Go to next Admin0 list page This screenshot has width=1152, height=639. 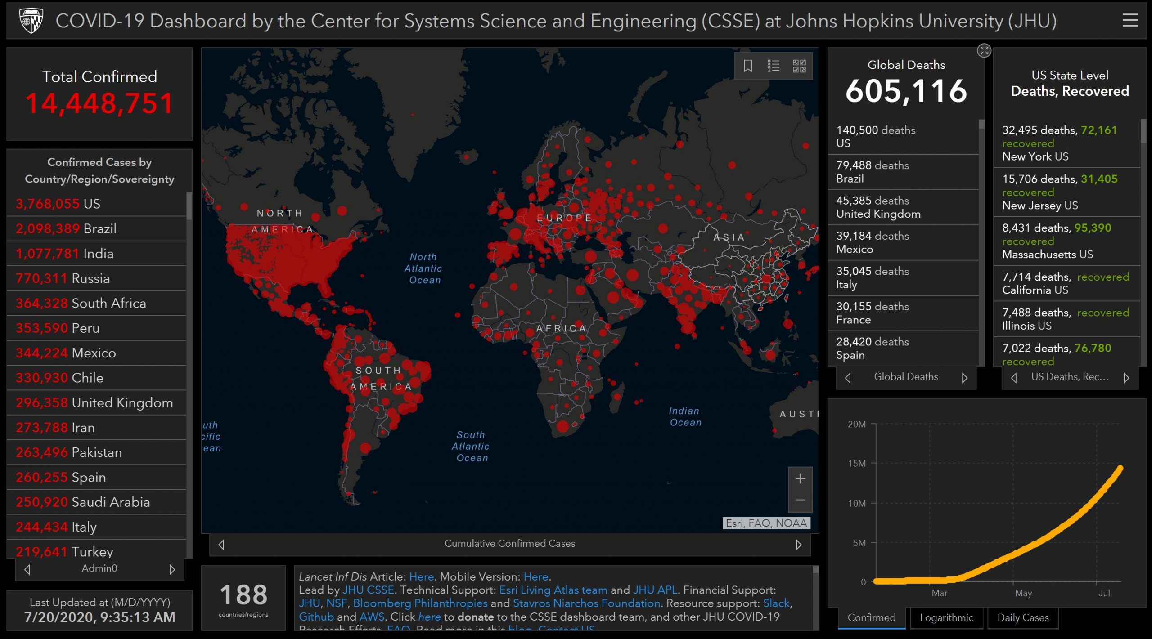(172, 569)
